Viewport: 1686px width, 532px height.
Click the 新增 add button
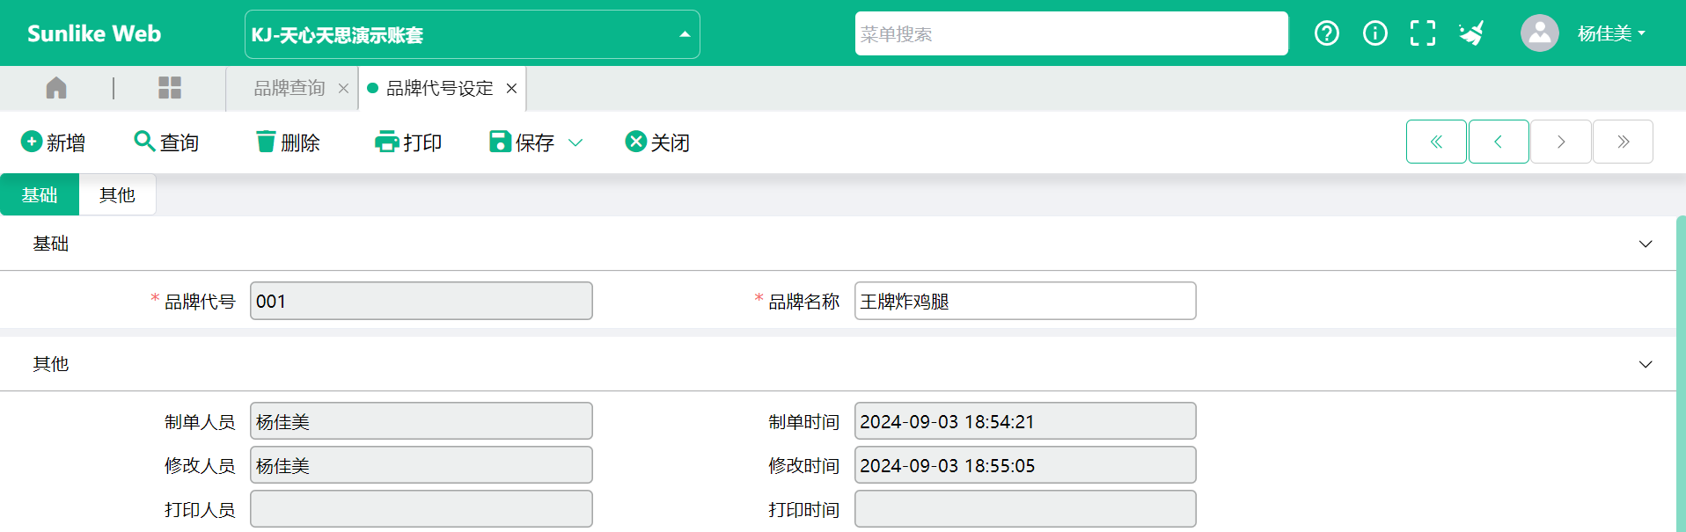54,142
